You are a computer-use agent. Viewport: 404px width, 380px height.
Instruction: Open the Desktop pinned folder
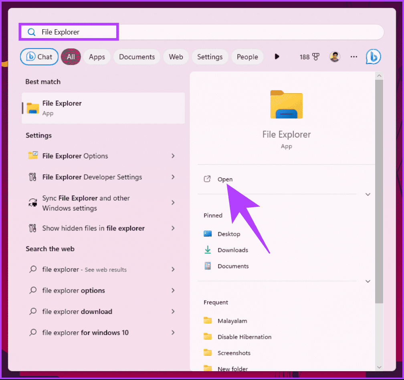point(228,234)
